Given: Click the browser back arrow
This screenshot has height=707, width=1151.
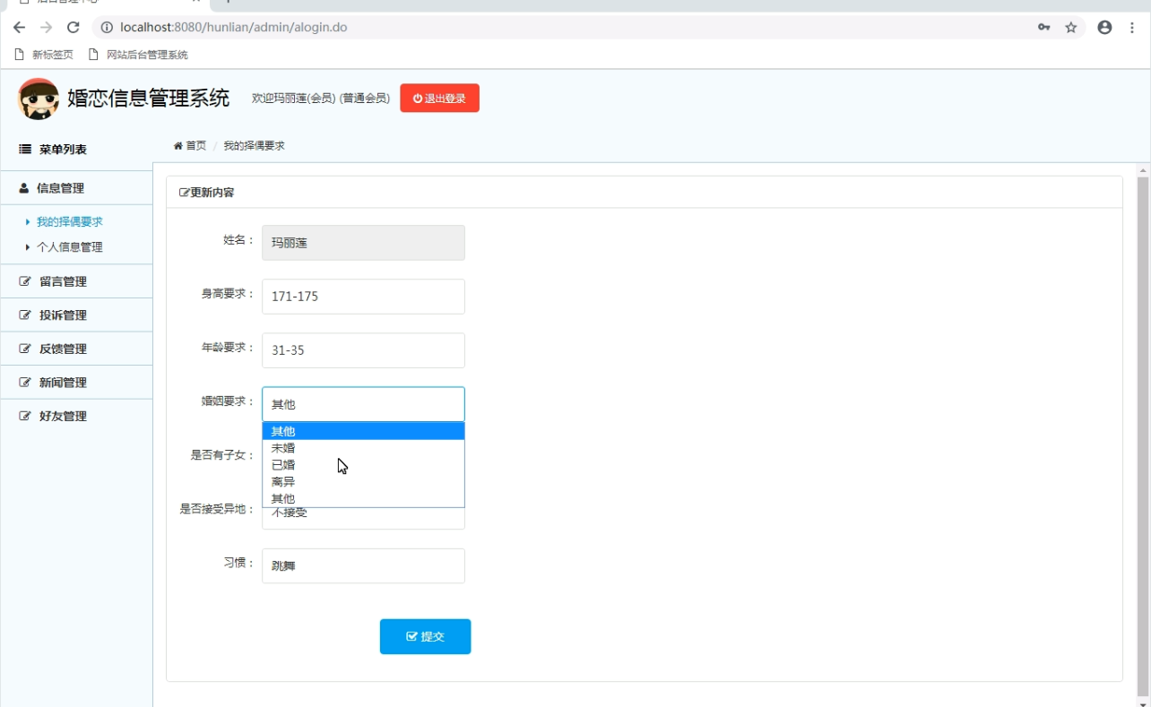Looking at the screenshot, I should [x=20, y=28].
